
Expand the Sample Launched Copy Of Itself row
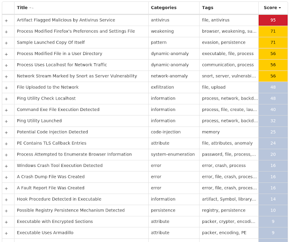[x=6, y=43]
